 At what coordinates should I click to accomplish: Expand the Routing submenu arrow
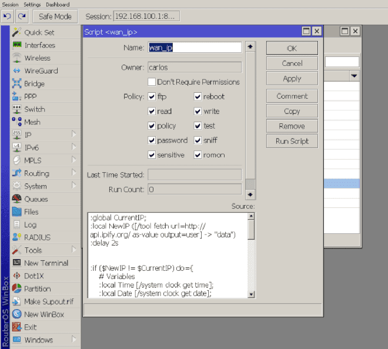[x=73, y=172]
